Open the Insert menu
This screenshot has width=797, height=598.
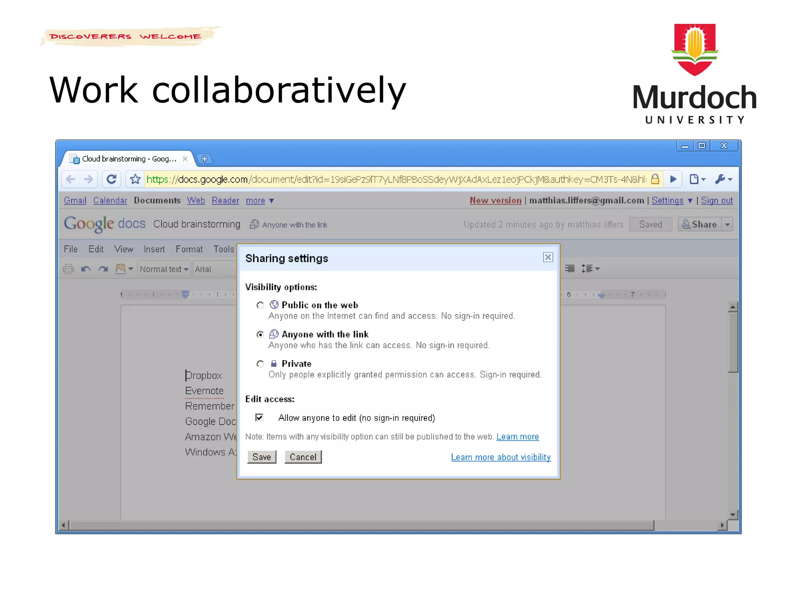tap(154, 249)
